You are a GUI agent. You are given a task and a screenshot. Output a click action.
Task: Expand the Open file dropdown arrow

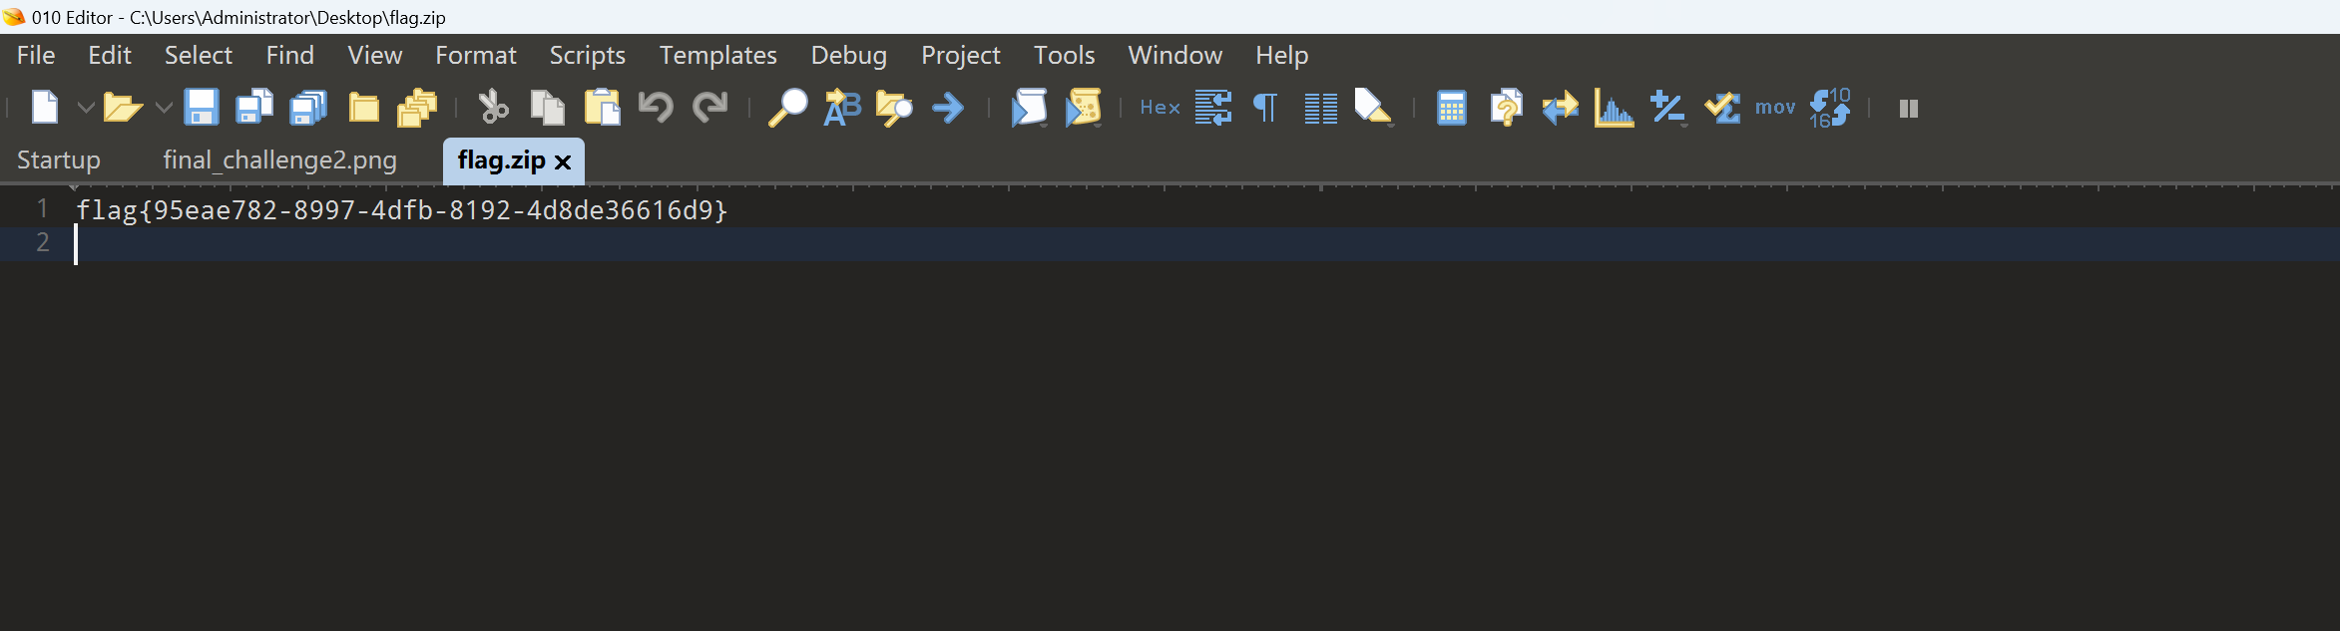click(164, 108)
